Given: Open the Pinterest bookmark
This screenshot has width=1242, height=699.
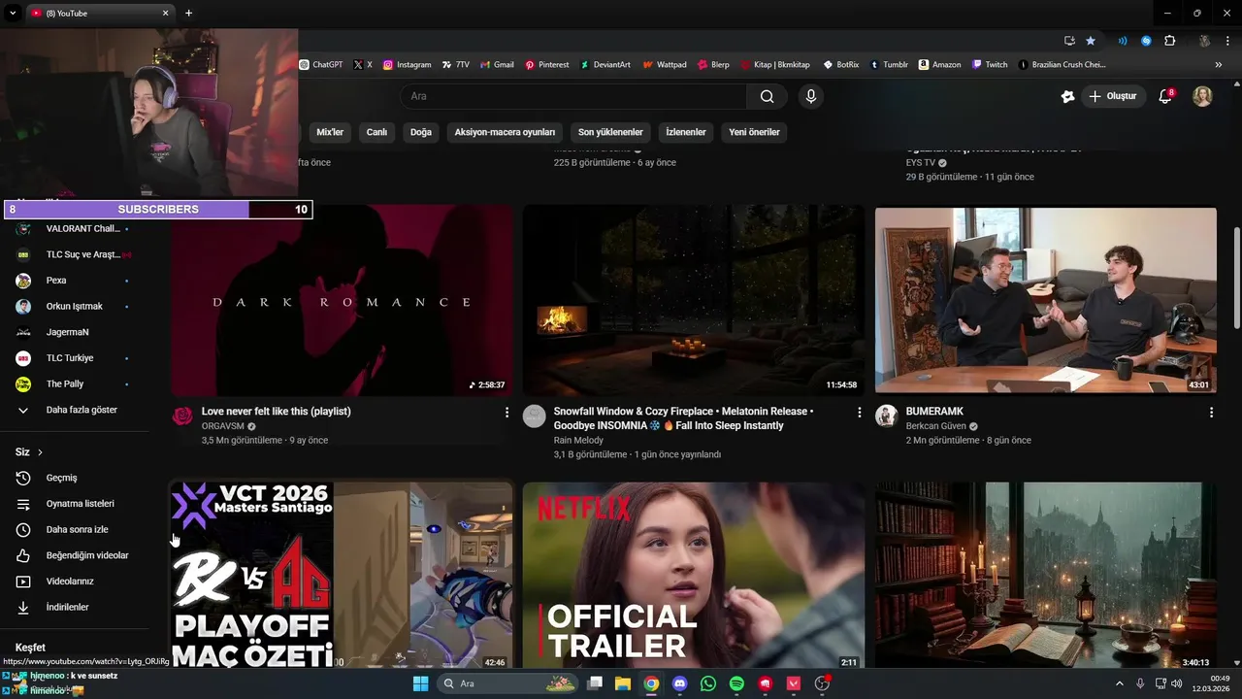Looking at the screenshot, I should point(547,65).
